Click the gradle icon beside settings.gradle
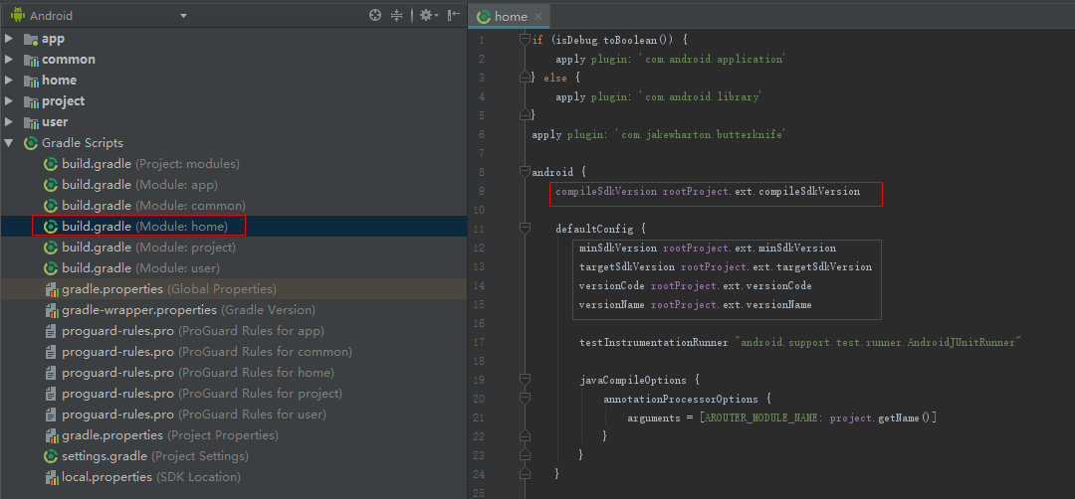Viewport: 1075px width, 499px height. tap(51, 456)
